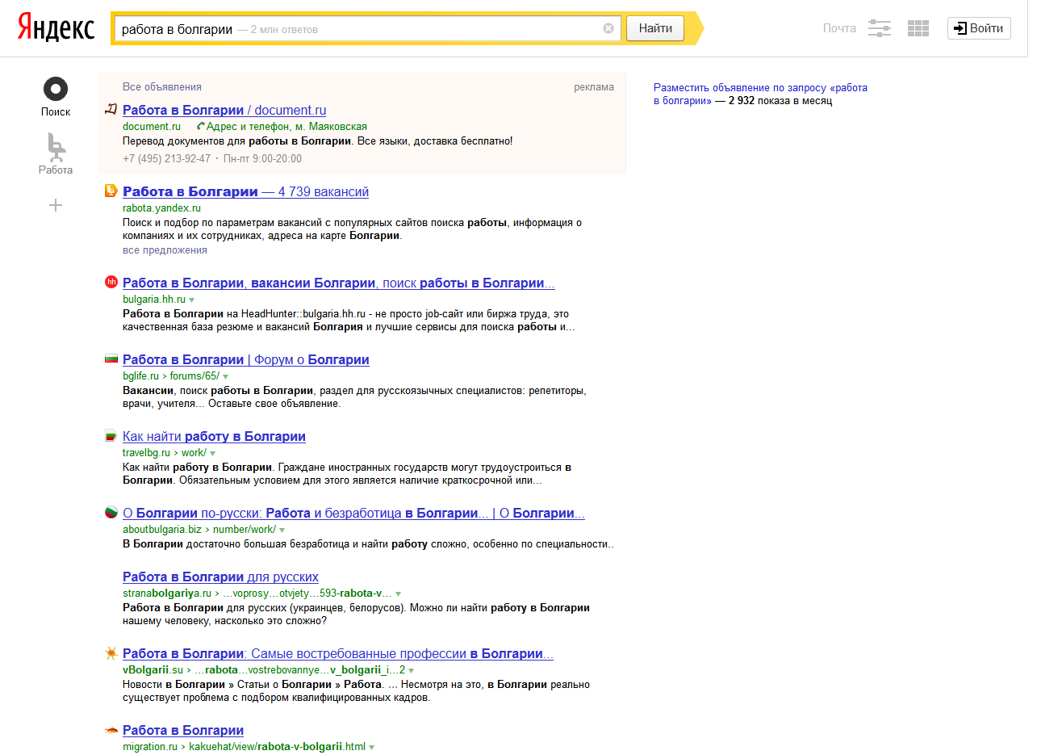Open search settings sliders icon

click(880, 28)
